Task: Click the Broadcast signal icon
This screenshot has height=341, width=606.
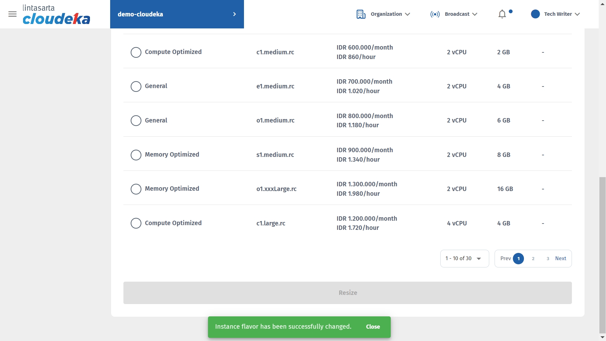Action: [435, 14]
